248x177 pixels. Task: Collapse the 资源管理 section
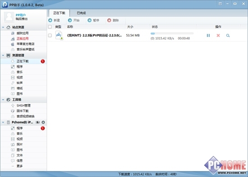click(x=3, y=55)
